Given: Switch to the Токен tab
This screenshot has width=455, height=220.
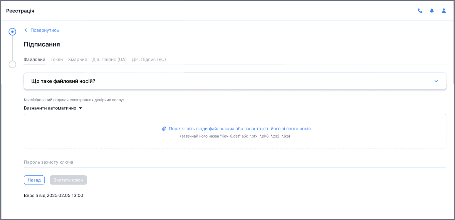Looking at the screenshot, I should [57, 60].
